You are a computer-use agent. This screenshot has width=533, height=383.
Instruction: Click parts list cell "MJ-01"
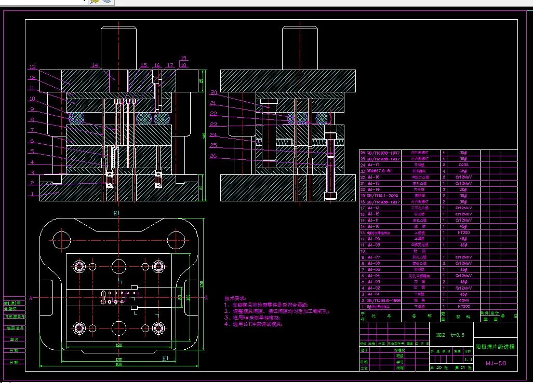(373, 294)
